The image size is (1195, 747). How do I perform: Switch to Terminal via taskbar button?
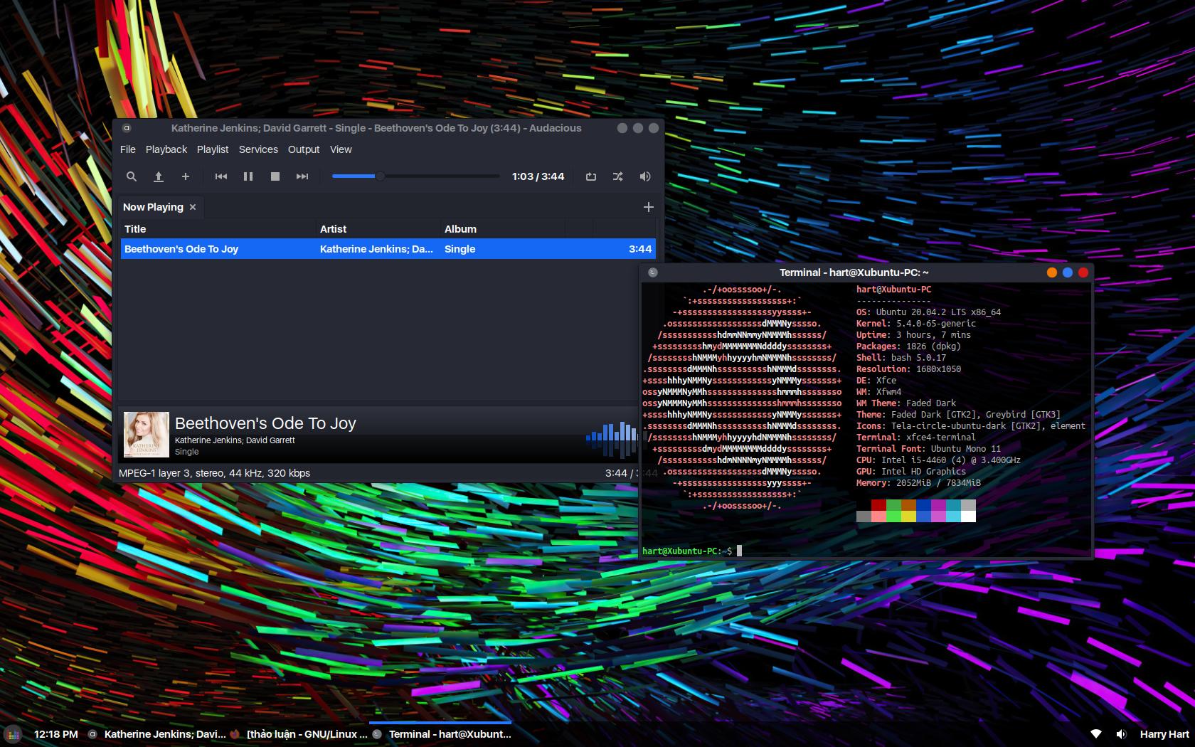(441, 734)
